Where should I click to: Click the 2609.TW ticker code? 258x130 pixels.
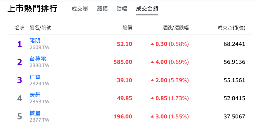(39, 47)
